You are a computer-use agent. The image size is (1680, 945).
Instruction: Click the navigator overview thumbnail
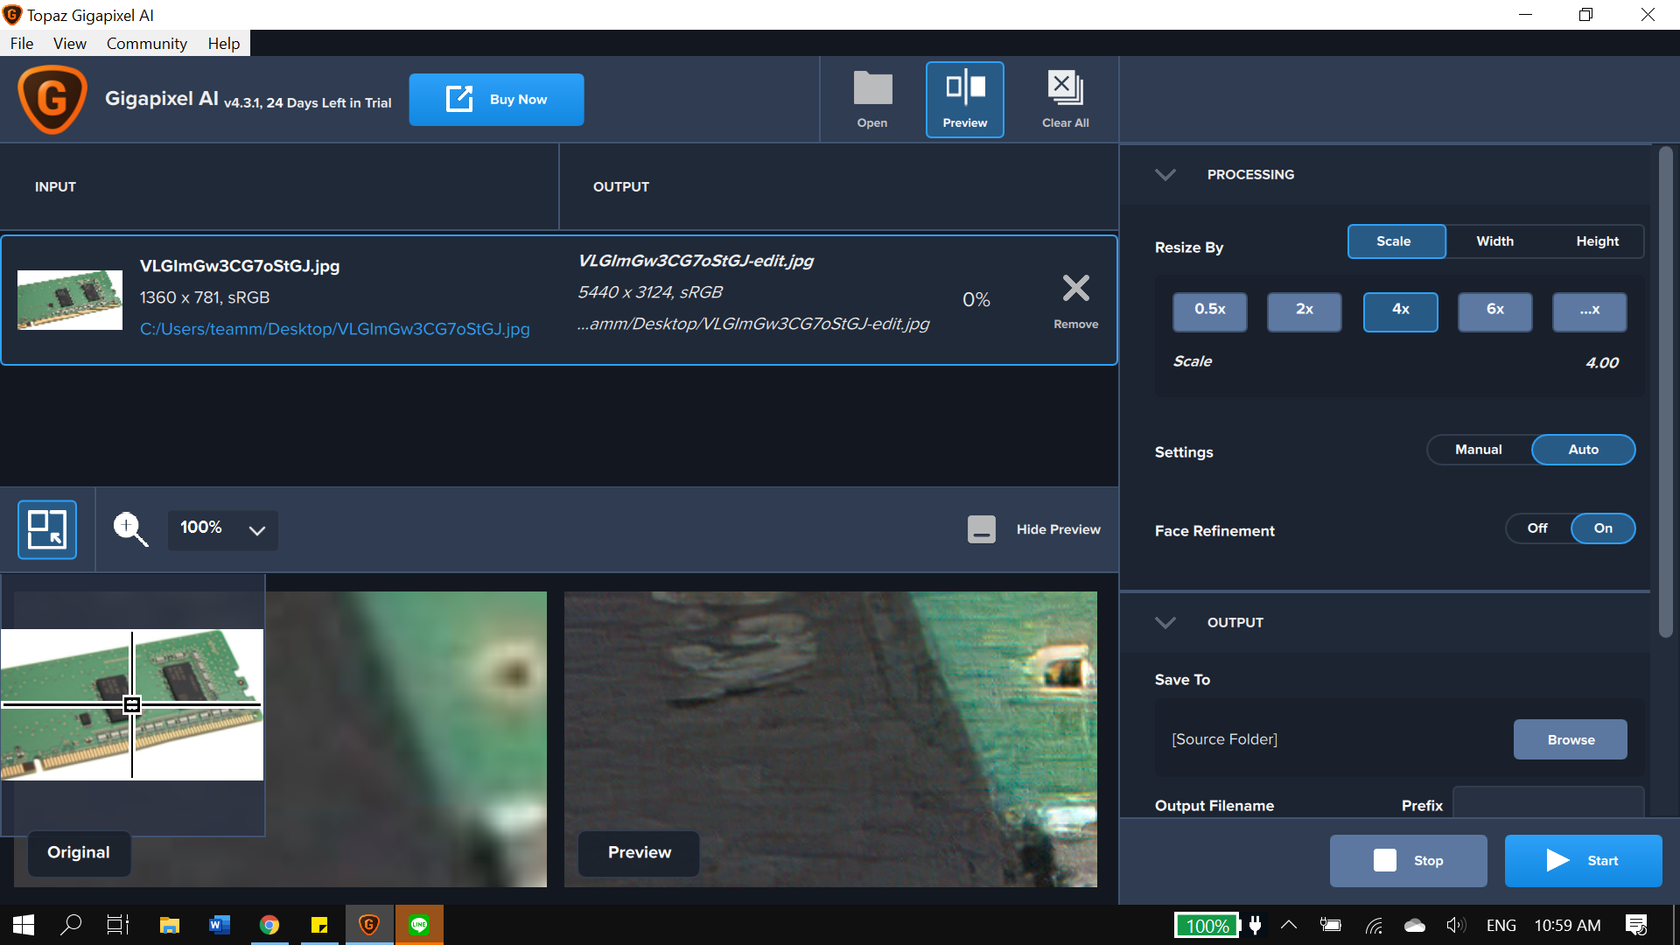pos(132,704)
